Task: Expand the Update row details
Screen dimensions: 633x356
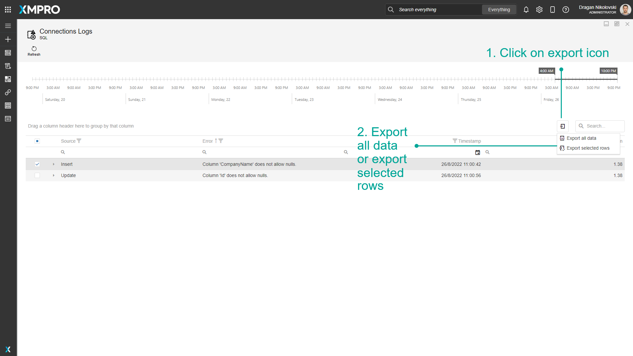Action: 53,175
